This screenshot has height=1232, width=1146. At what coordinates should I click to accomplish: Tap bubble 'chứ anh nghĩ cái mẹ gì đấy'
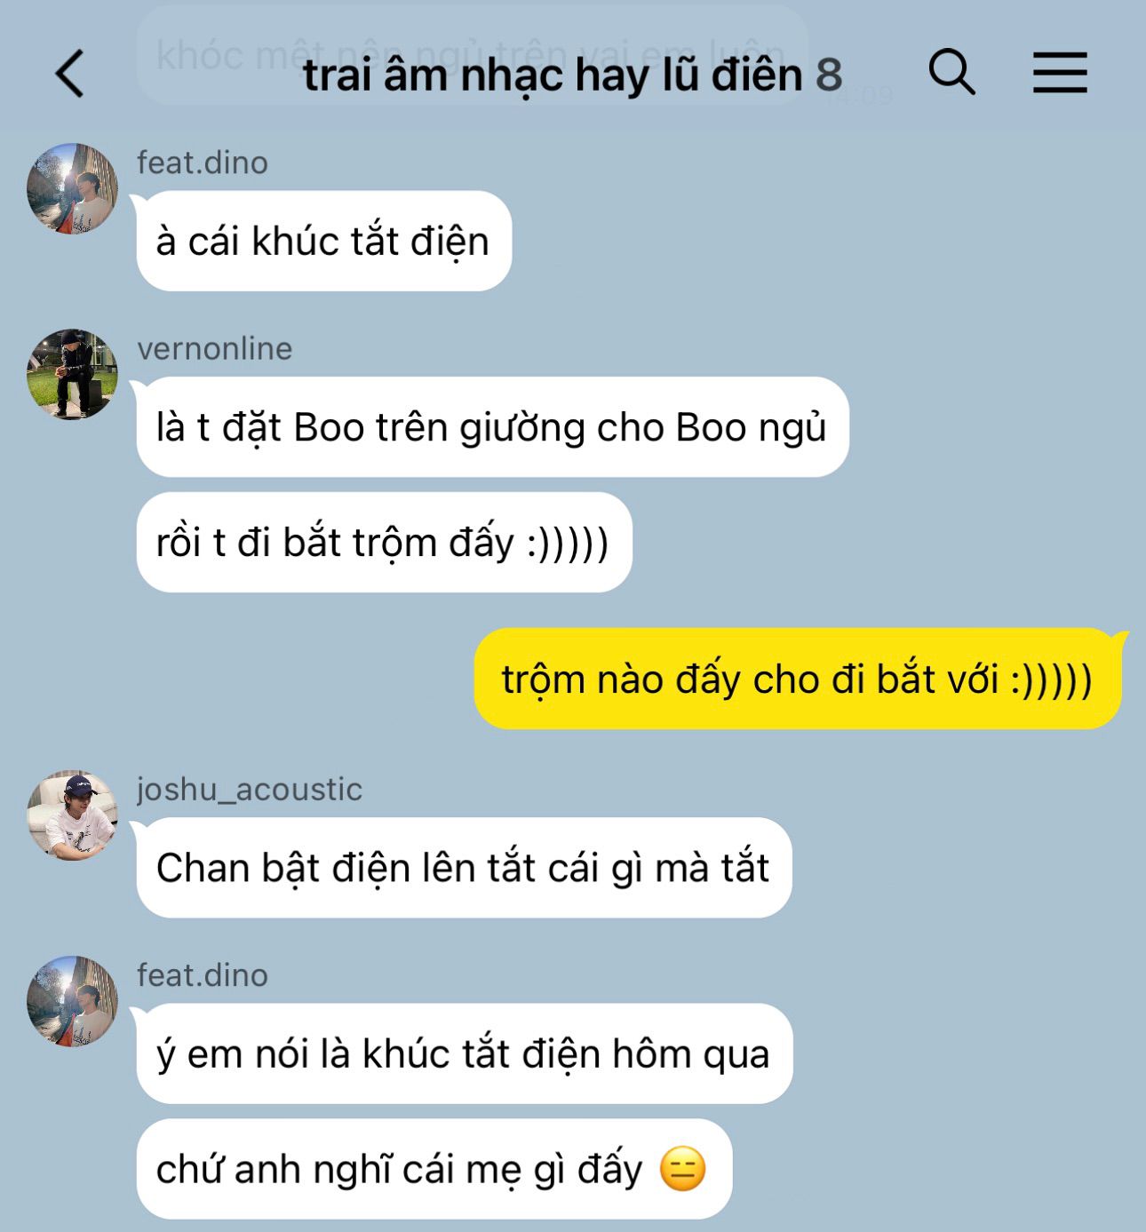[434, 1169]
